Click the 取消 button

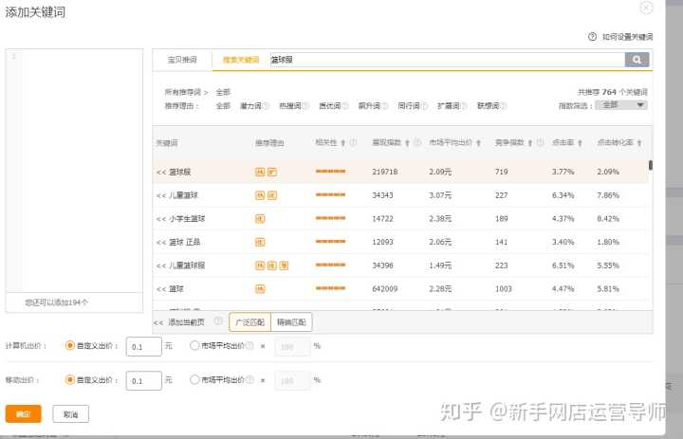[x=70, y=414]
